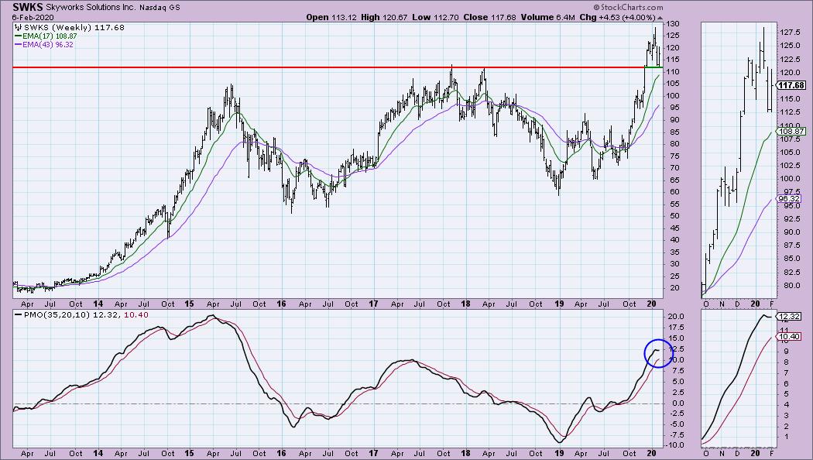Click the 108.87 EMA tag on the zoom panel
Viewport: 813px width, 460px height.
tap(792, 131)
